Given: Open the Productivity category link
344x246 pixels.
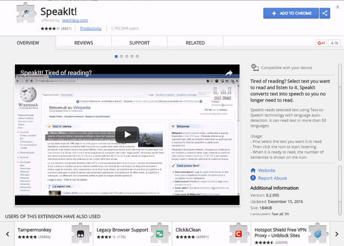Looking at the screenshot, I should point(91,28).
